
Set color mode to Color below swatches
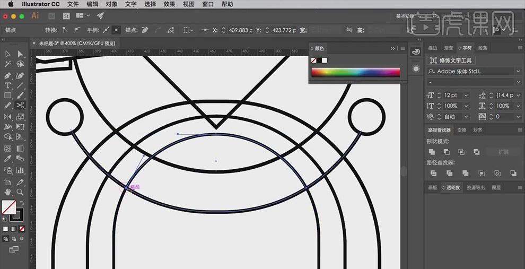tap(6, 229)
